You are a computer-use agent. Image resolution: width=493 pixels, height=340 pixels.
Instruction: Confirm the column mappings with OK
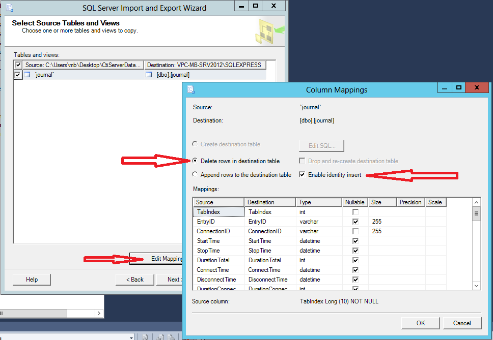pos(420,323)
